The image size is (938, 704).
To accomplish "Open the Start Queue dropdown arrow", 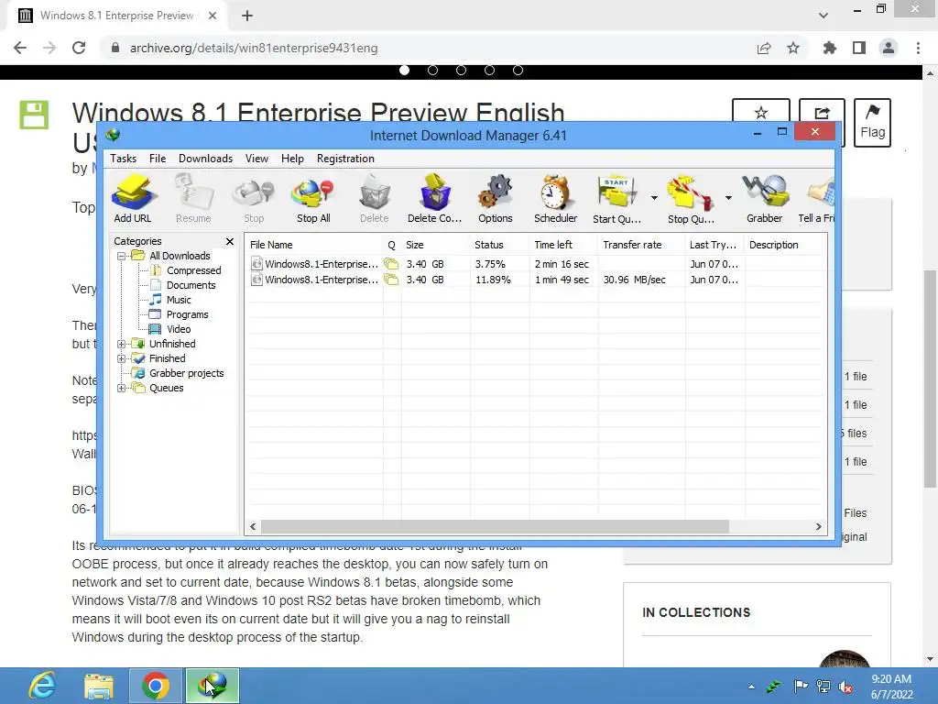I will pyautogui.click(x=654, y=198).
